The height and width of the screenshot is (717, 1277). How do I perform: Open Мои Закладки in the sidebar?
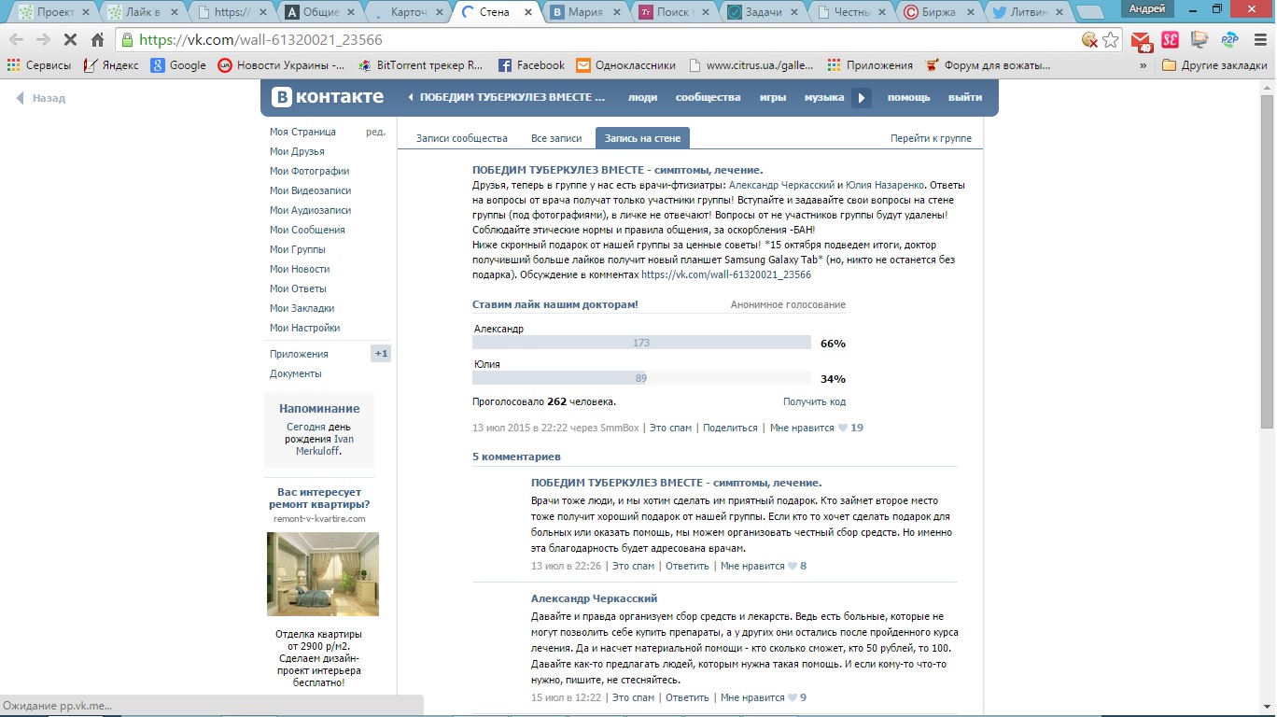[302, 308]
